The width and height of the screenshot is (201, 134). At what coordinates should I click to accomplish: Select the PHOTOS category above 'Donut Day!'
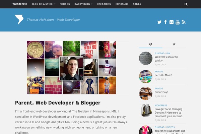pos(159,88)
